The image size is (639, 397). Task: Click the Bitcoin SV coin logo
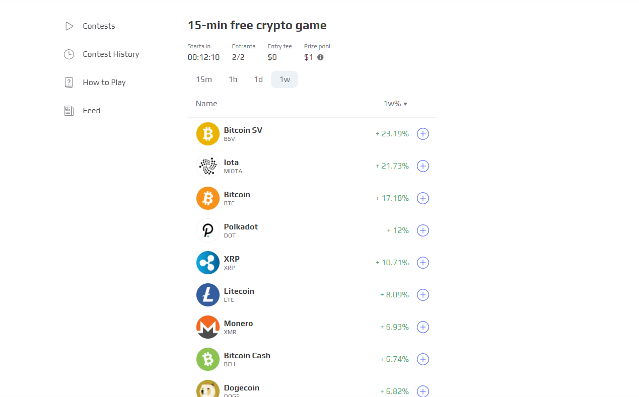pos(208,134)
